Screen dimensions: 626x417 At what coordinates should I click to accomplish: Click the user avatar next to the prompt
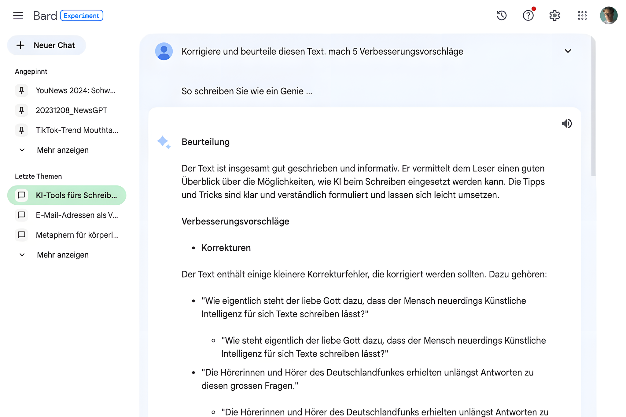(x=164, y=51)
